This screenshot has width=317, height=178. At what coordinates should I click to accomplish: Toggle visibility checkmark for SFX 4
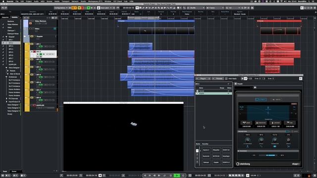coord(3,49)
